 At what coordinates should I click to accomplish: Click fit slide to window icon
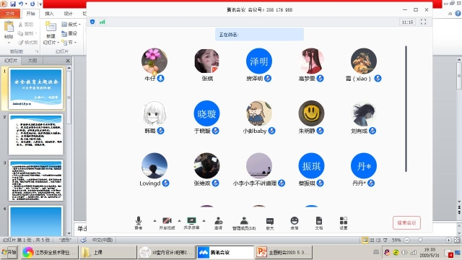click(457, 240)
